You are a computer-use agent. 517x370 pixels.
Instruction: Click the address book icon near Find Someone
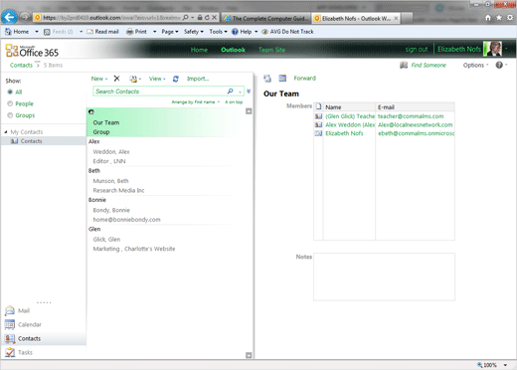tap(404, 65)
